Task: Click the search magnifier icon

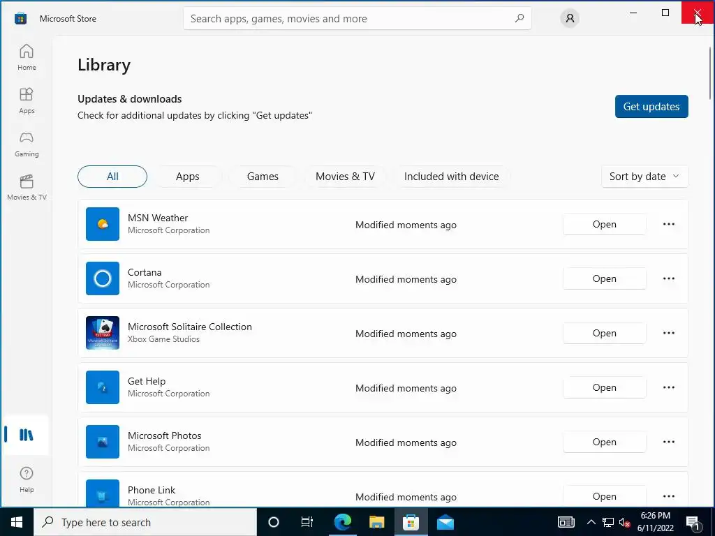Action: (519, 18)
